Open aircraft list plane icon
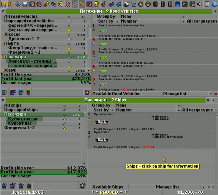 (x=133, y=4)
